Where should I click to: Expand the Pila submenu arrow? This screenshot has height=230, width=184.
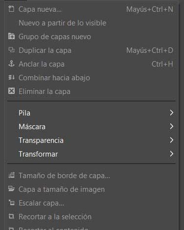tap(171, 113)
